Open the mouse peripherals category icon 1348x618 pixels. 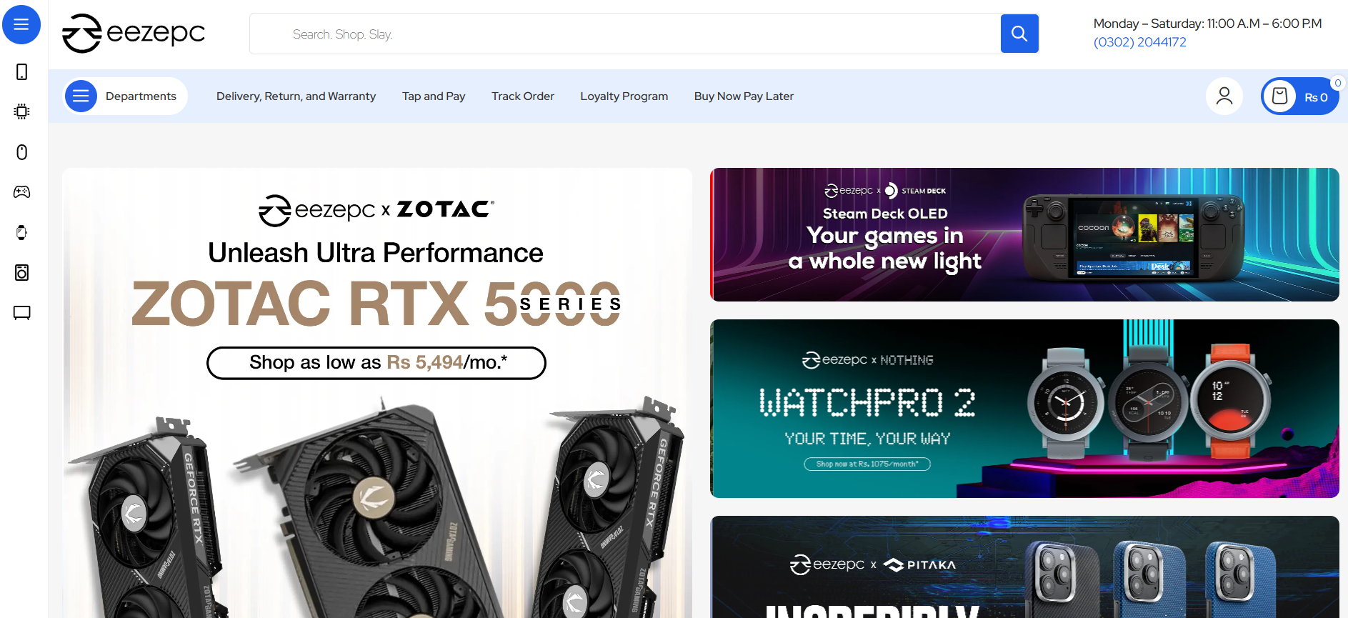click(x=22, y=151)
